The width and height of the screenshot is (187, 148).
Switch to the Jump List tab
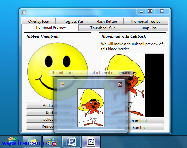tap(148, 28)
